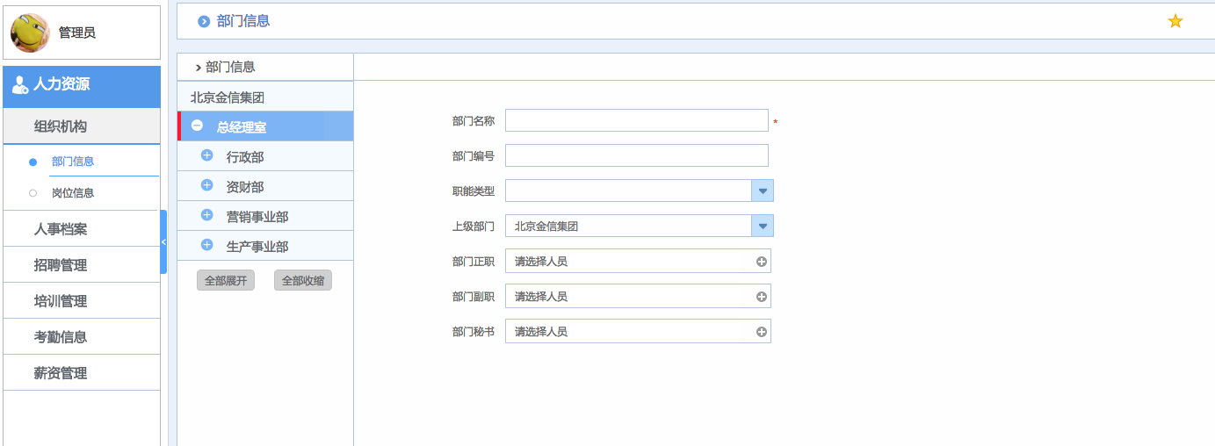The width and height of the screenshot is (1215, 446).
Task: Click the plus icon in 部门秘书 field
Action: [761, 332]
